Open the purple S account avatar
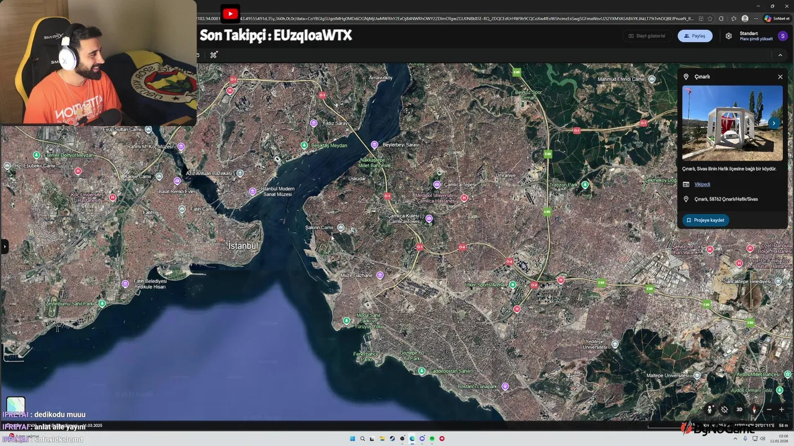 tap(783, 36)
